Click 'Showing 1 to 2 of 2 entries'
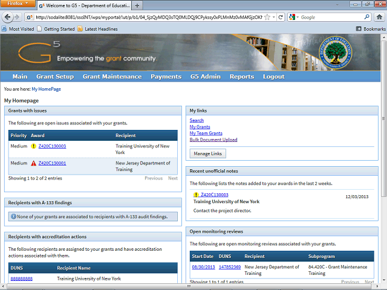This screenshot has height=290, width=387. pyautogui.click(x=35, y=178)
